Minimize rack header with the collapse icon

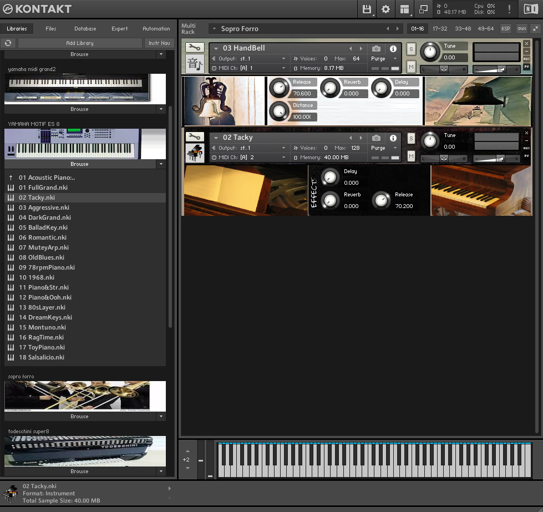point(535,29)
